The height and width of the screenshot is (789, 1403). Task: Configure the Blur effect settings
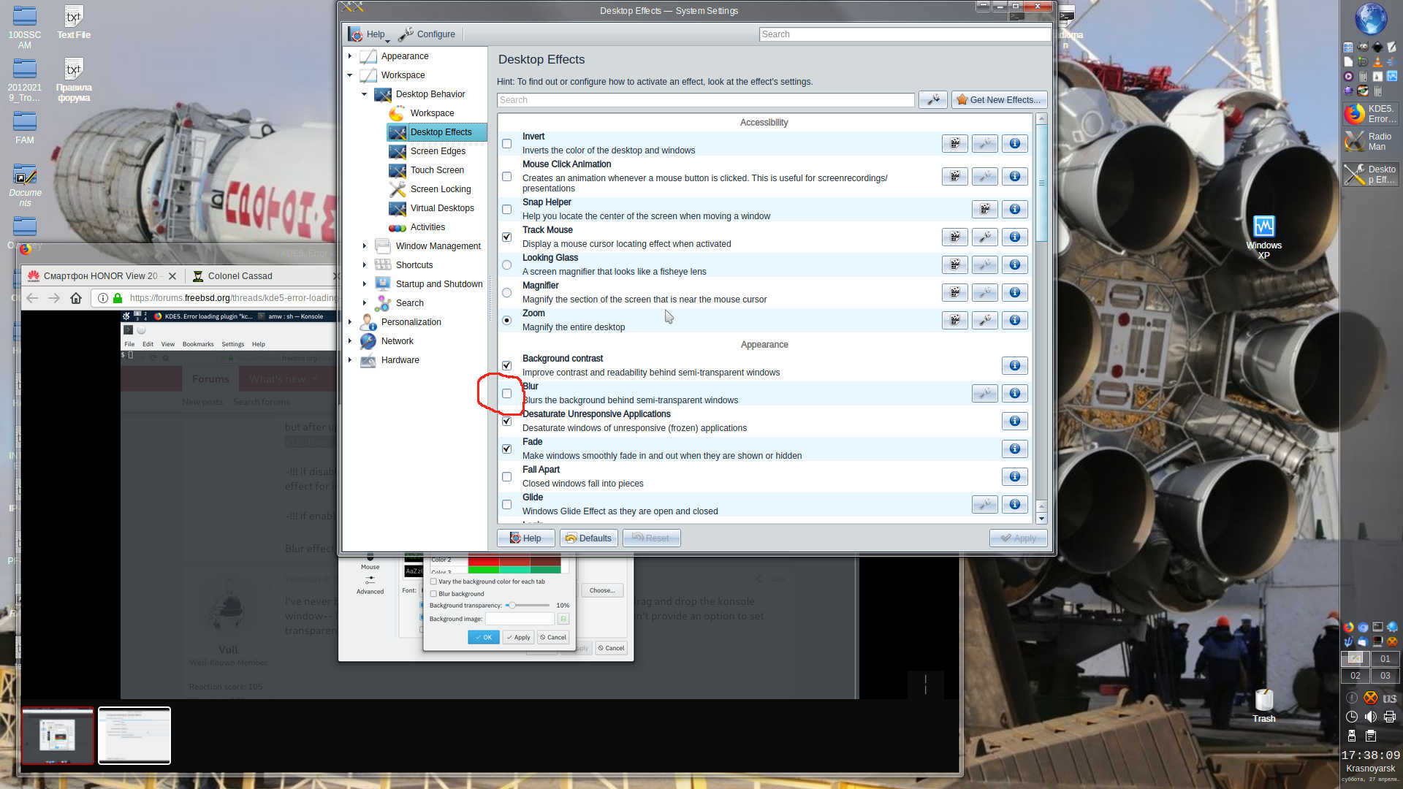pyautogui.click(x=984, y=394)
